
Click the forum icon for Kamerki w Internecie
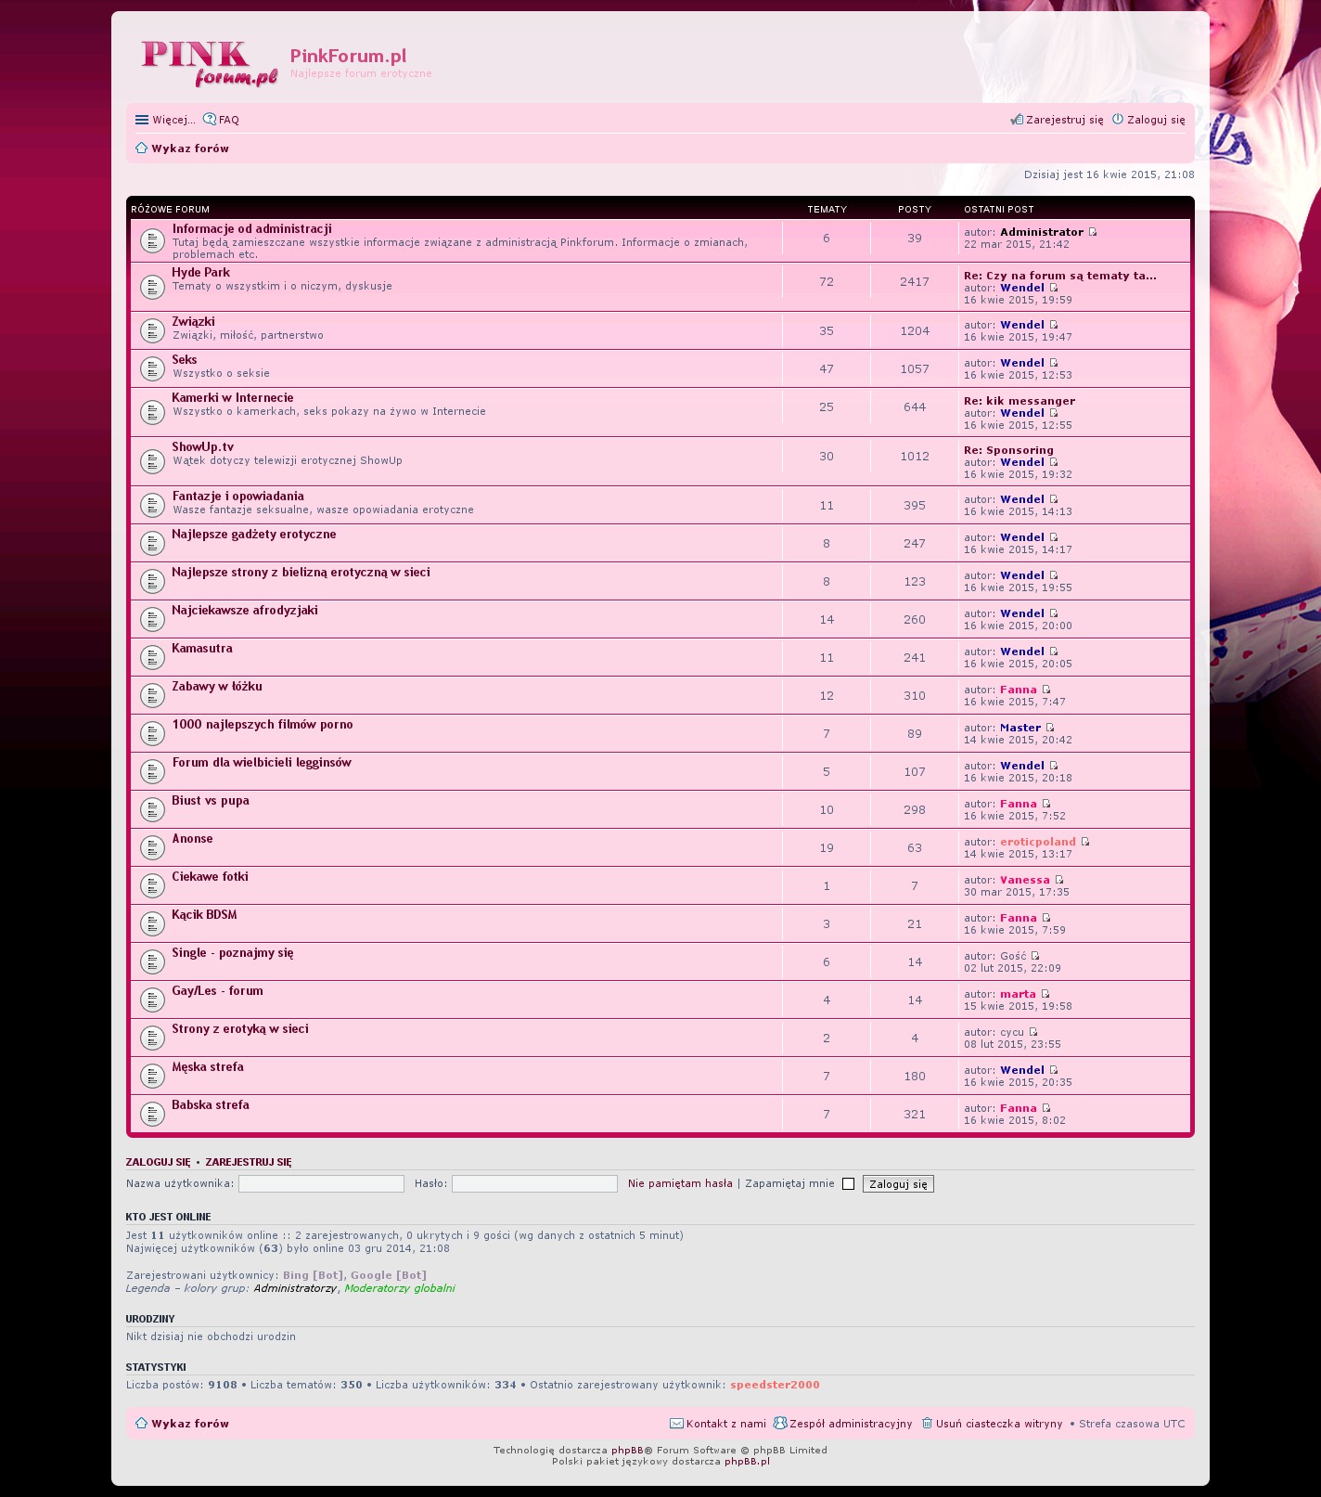[x=152, y=412]
